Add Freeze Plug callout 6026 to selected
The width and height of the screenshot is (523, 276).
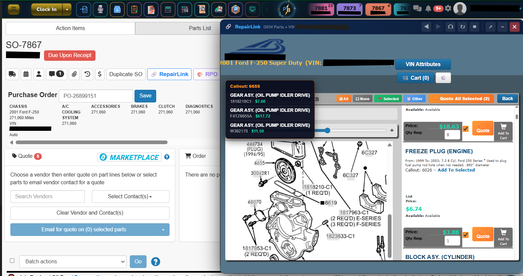[x=456, y=170]
